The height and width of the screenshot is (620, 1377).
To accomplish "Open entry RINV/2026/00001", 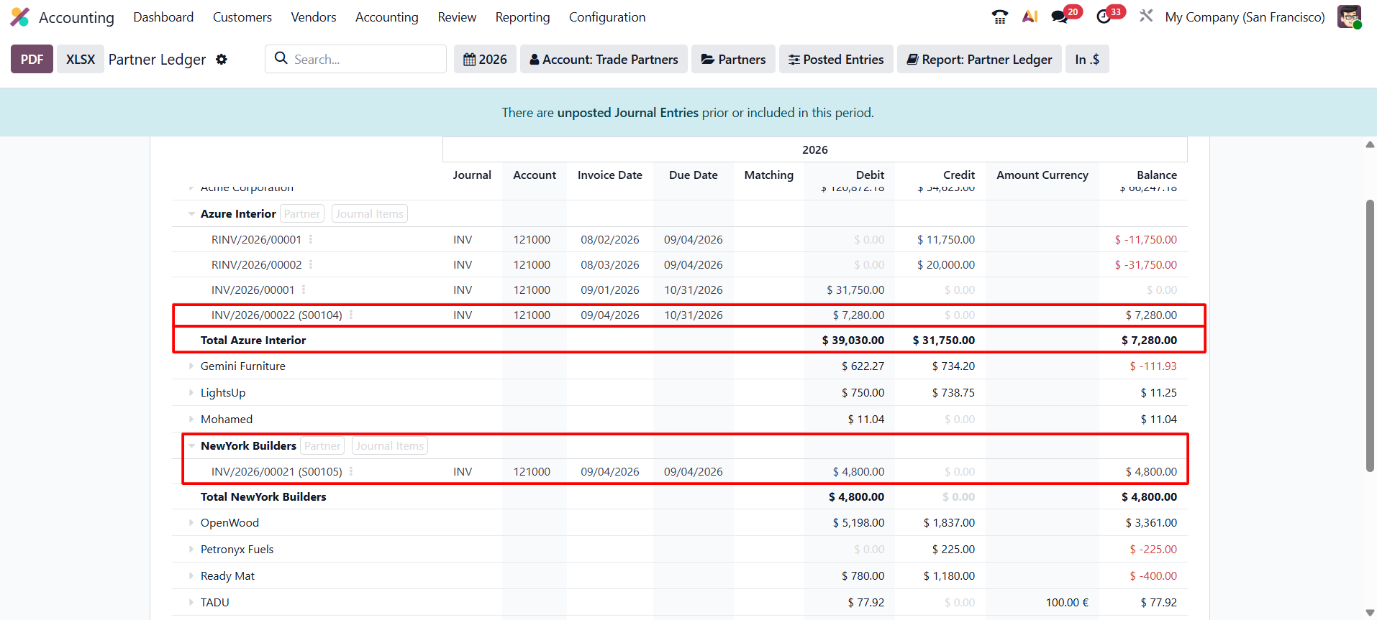I will pos(256,239).
